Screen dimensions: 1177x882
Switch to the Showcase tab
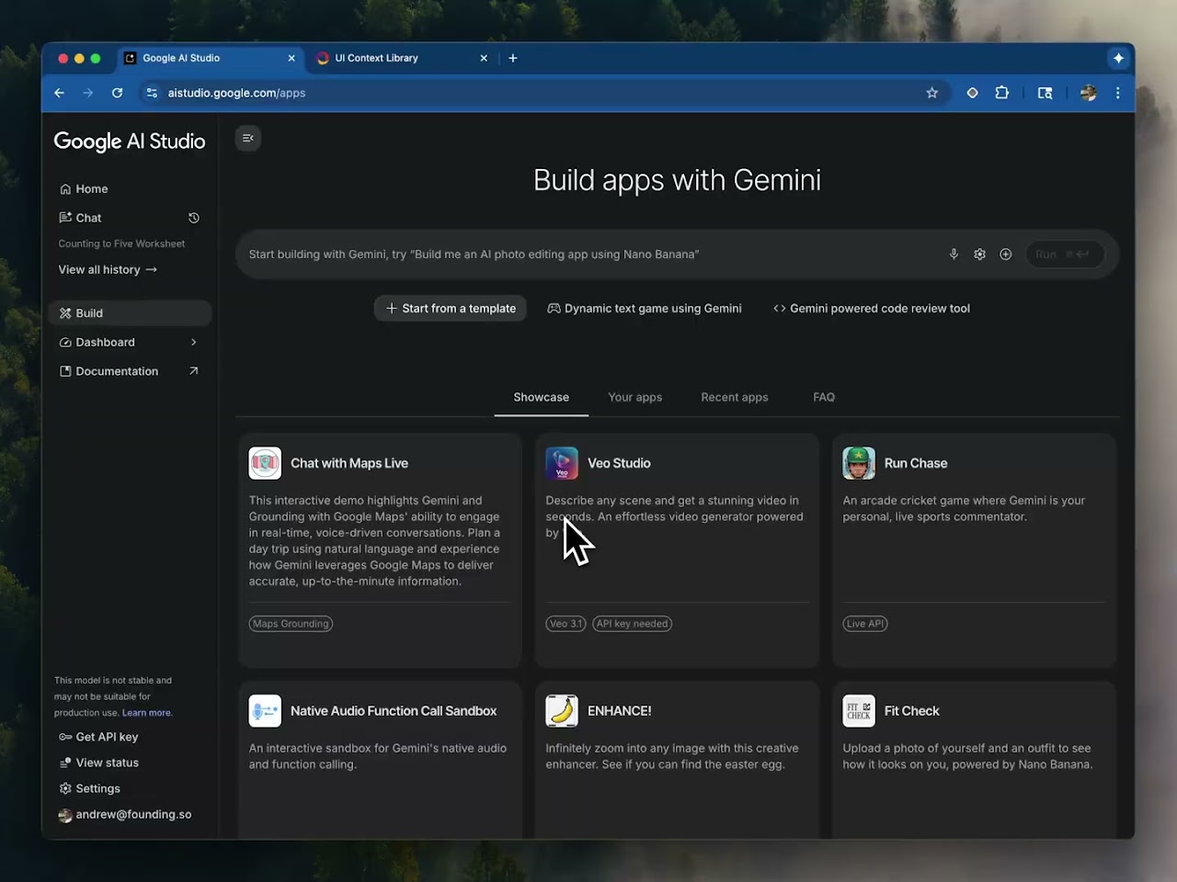[541, 397]
